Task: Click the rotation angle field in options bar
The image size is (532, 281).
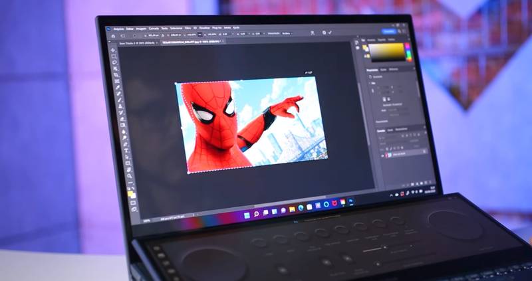Action: tap(225, 35)
